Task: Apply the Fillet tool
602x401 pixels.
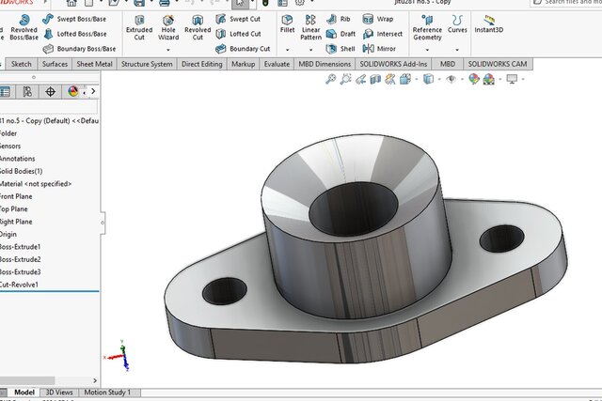Action: pos(287,23)
